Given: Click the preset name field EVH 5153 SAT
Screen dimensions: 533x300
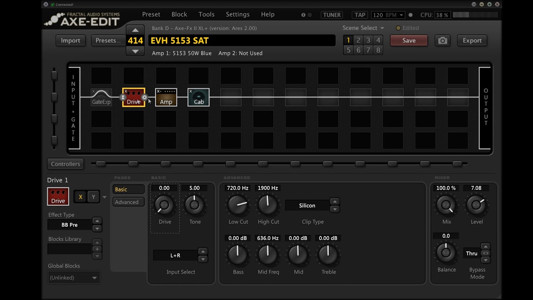Looking at the screenshot, I should tap(242, 40).
